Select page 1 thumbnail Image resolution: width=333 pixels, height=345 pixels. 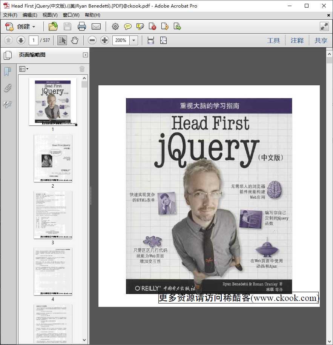coord(53,102)
